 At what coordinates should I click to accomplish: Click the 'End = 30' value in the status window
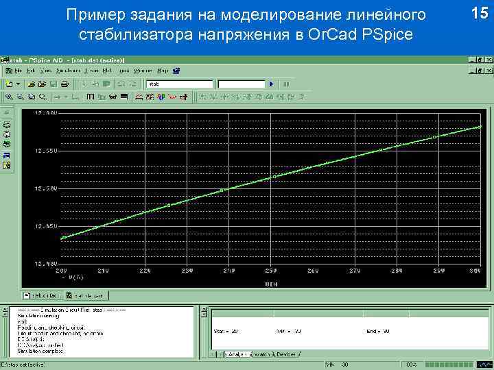[378, 332]
